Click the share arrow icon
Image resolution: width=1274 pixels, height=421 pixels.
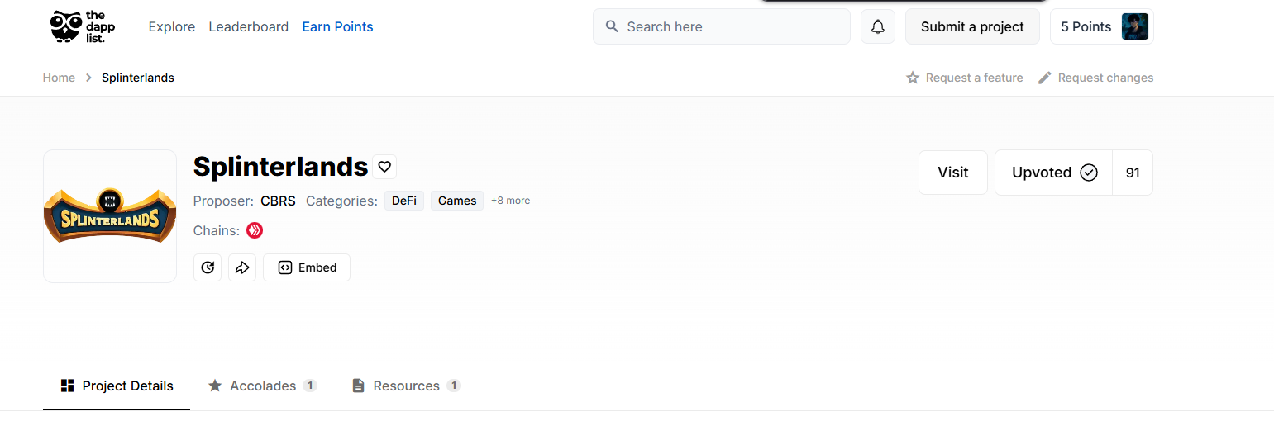(x=242, y=267)
